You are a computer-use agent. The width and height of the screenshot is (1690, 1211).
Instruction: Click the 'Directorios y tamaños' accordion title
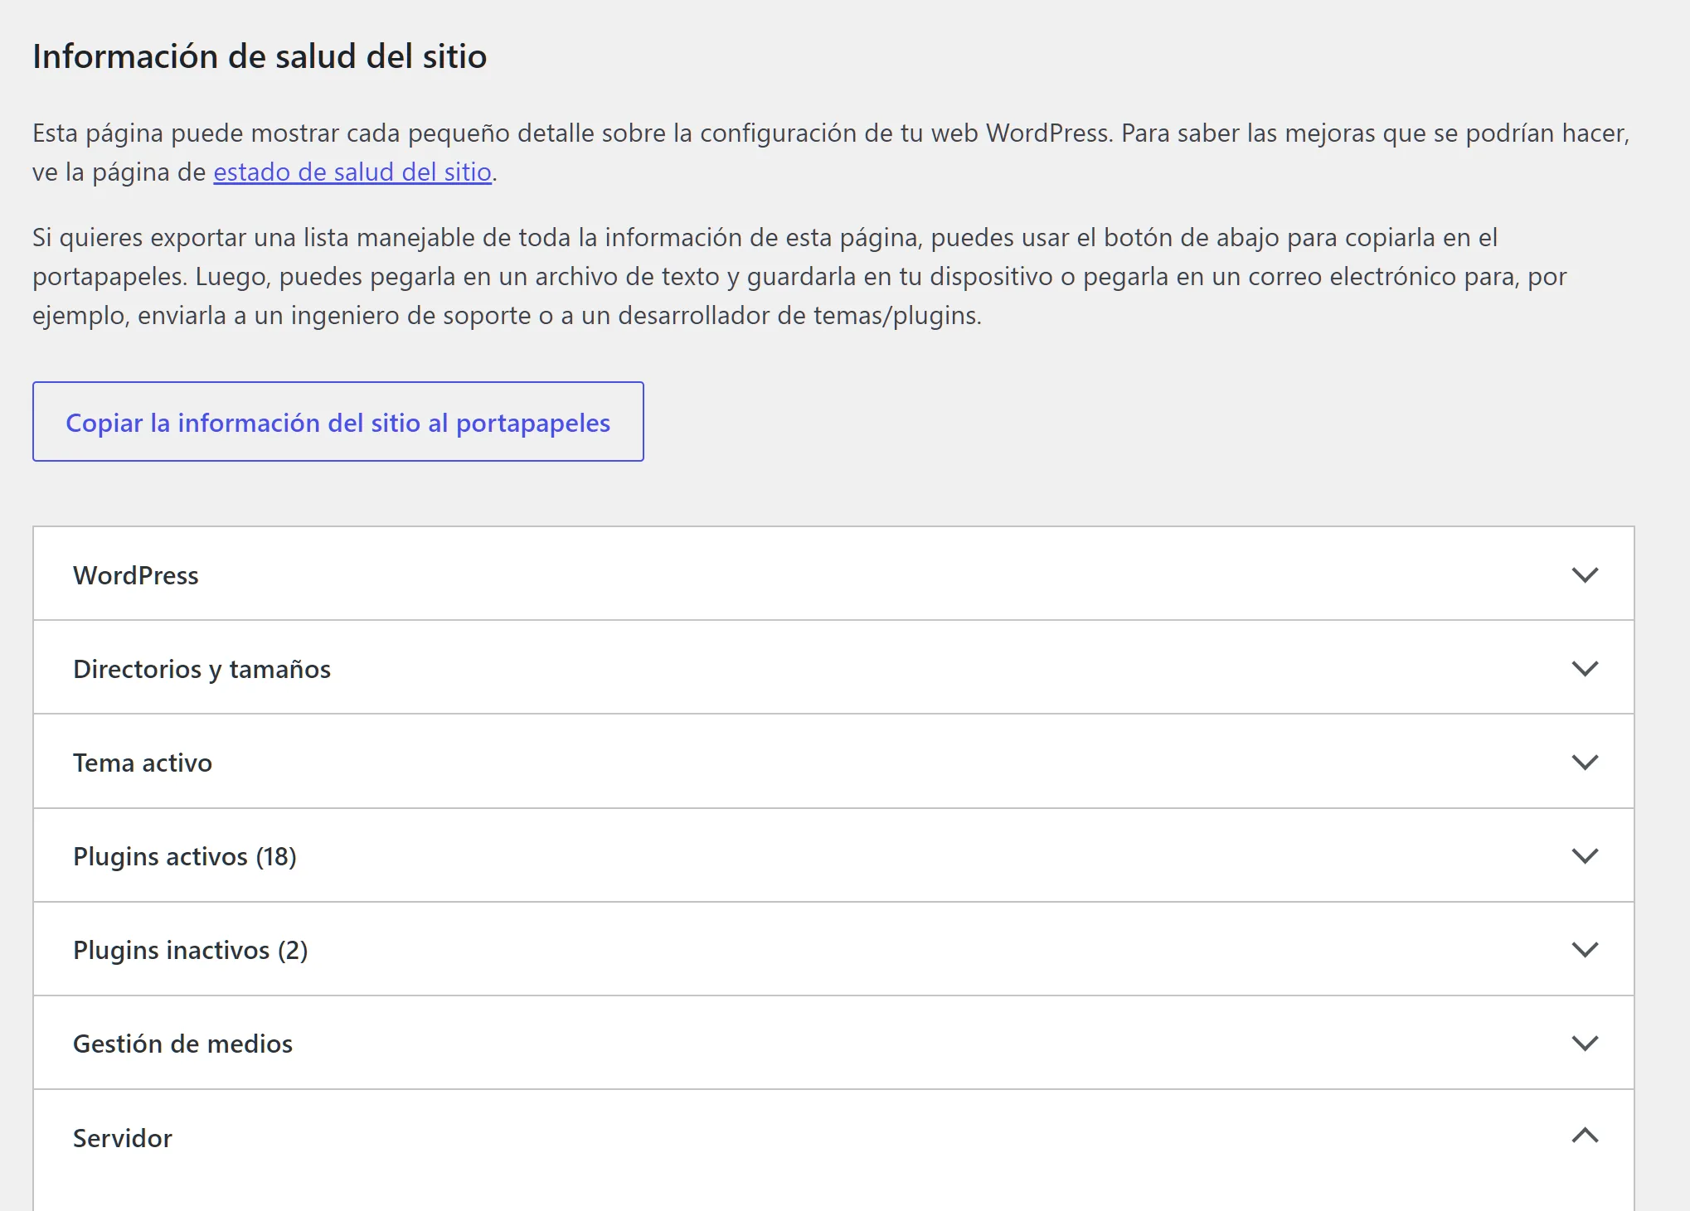(x=202, y=669)
